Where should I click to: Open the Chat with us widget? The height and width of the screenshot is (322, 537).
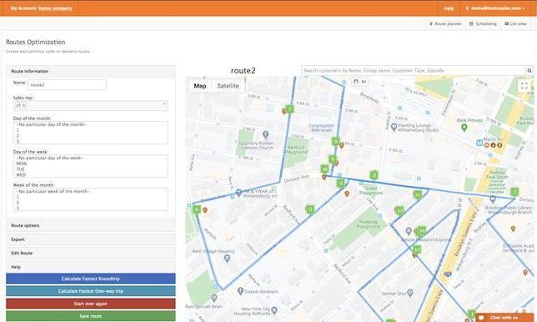pyautogui.click(x=504, y=318)
